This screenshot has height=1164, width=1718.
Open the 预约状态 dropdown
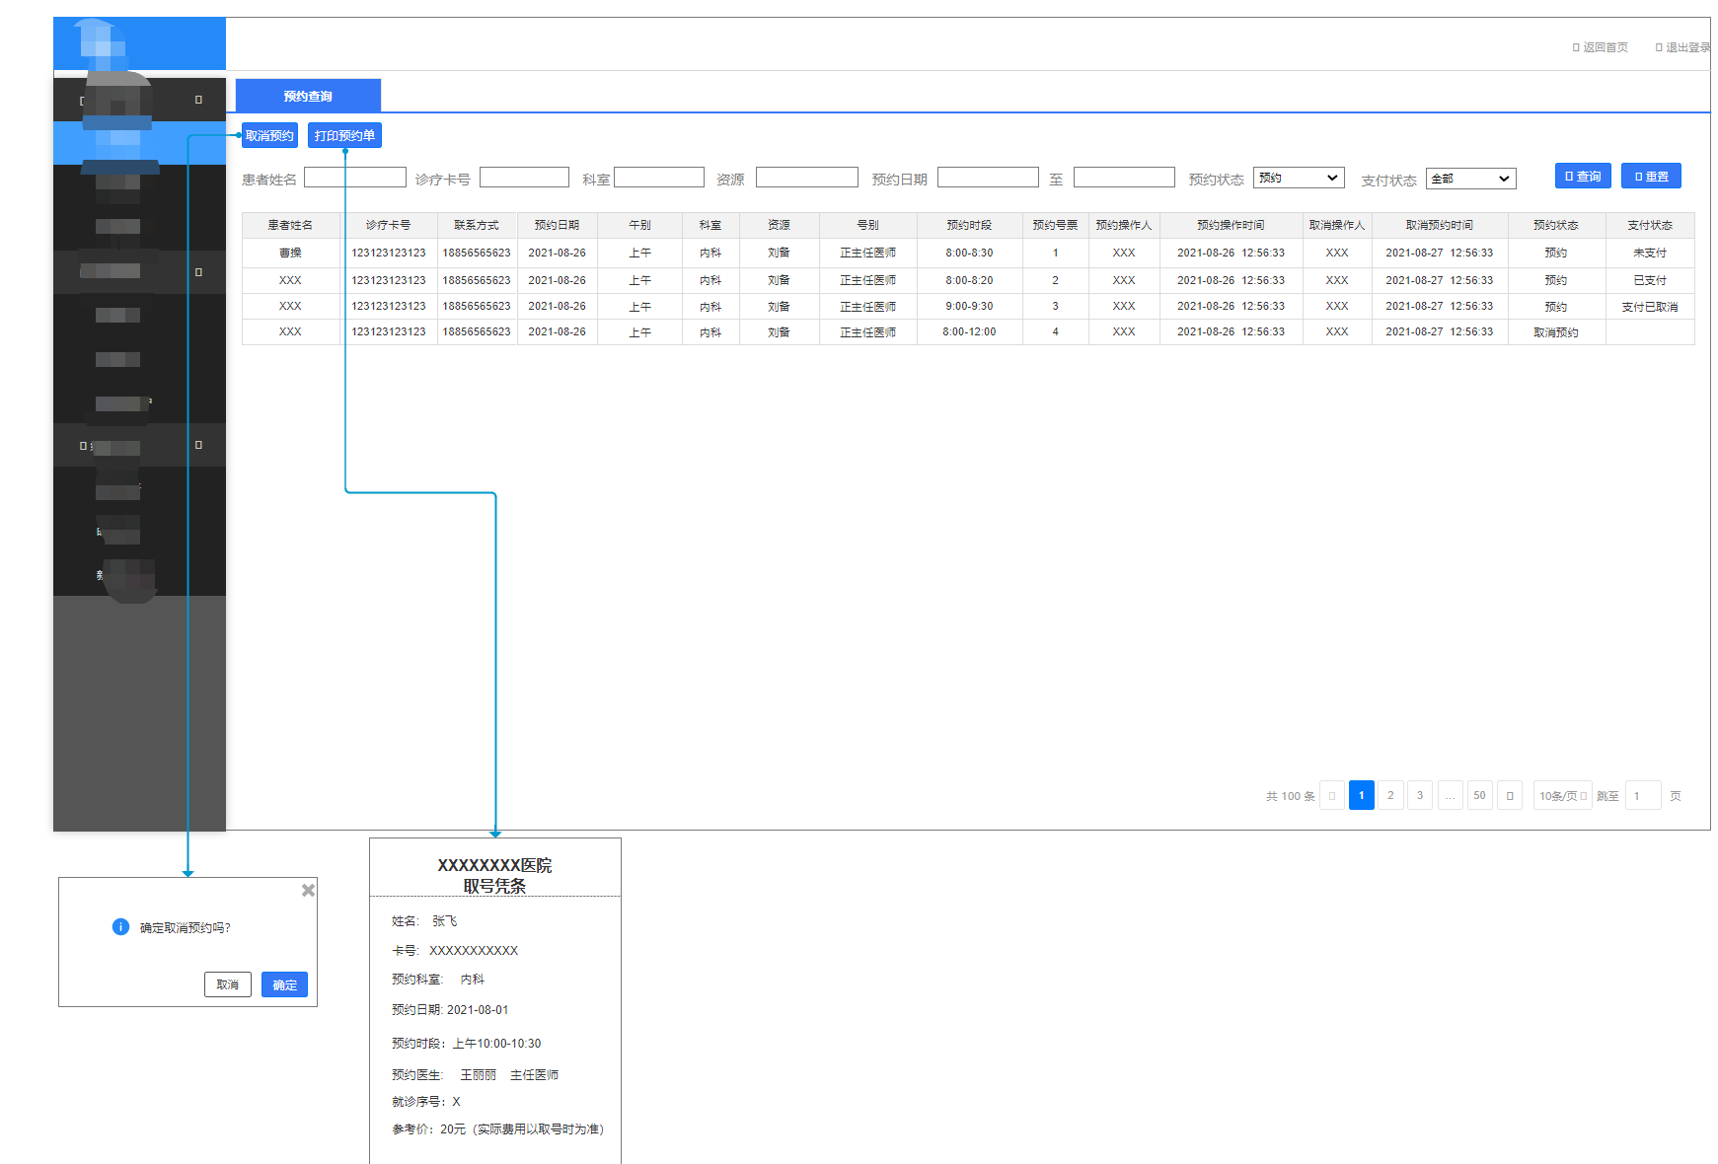1299,179
